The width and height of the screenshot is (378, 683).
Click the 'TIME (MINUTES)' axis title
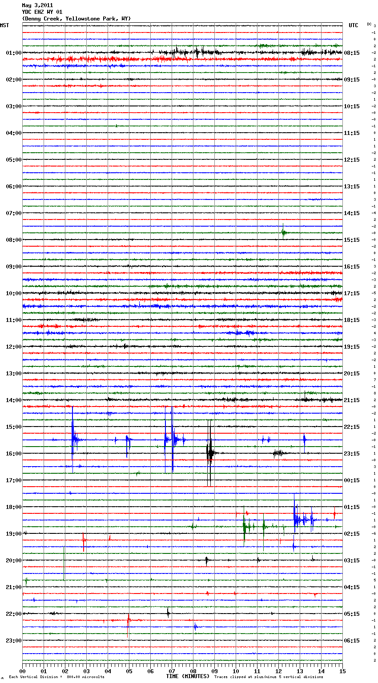(188, 676)
